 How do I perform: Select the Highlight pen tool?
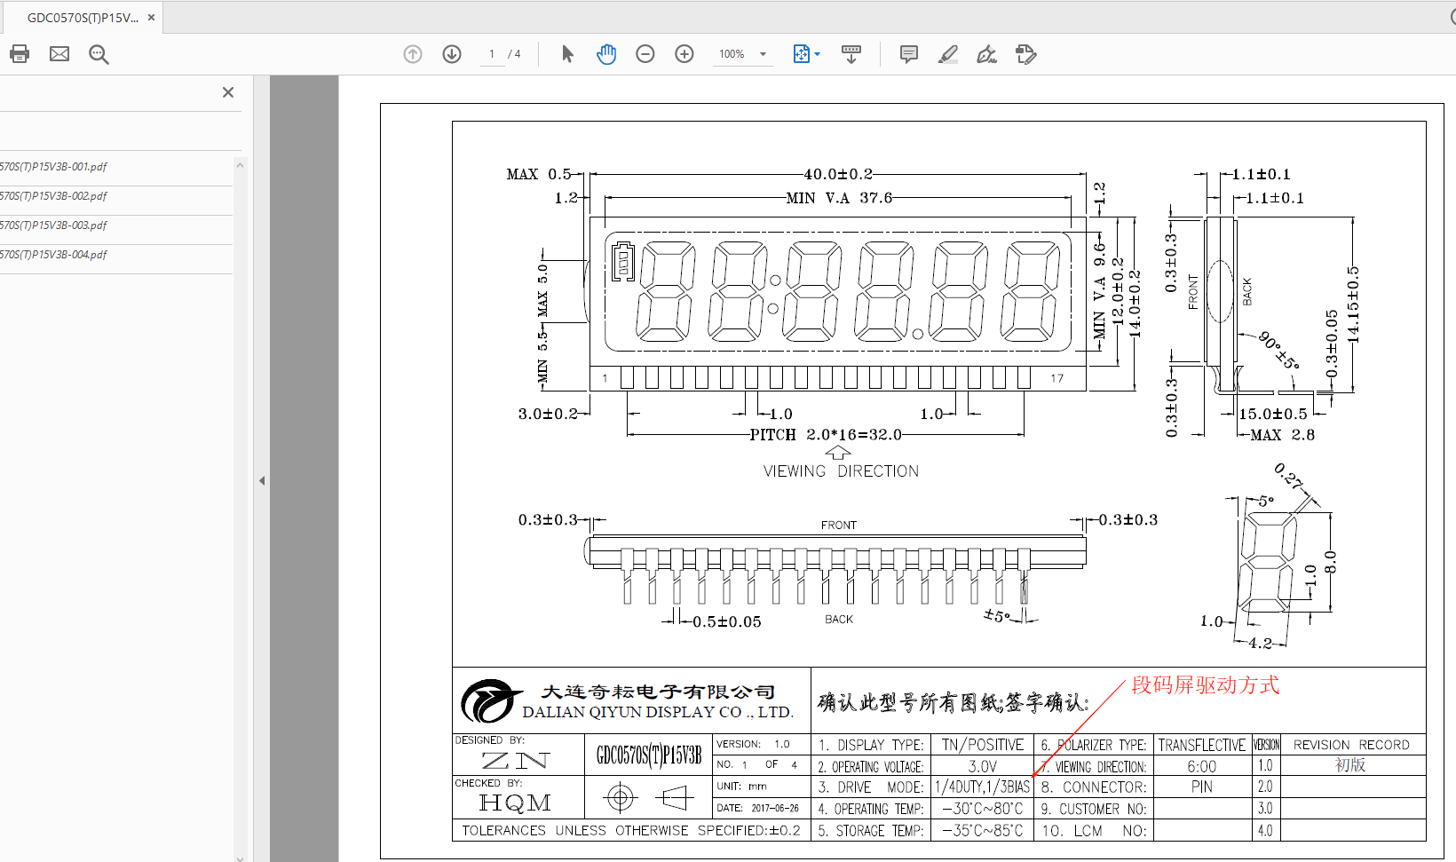pyautogui.click(x=948, y=54)
